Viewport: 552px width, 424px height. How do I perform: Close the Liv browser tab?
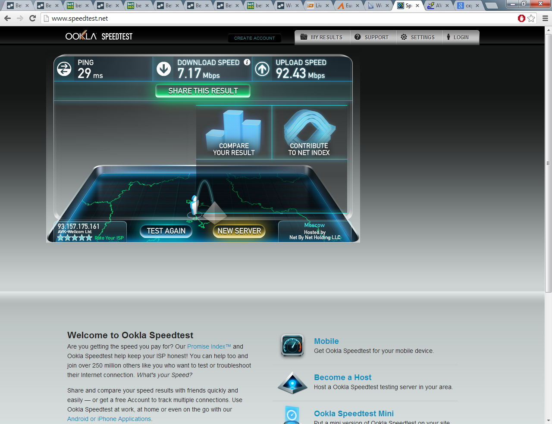[327, 6]
